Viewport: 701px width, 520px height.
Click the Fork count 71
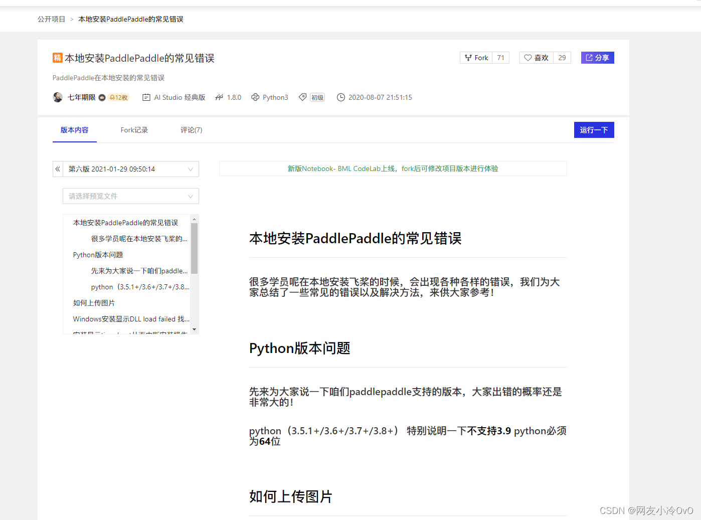(501, 58)
